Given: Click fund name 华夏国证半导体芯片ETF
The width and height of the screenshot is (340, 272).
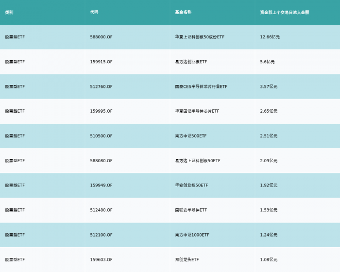Looking at the screenshot, I should pyautogui.click(x=197, y=111).
